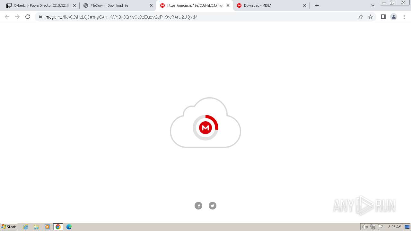Switch to the Download - MEGA tab
This screenshot has height=231, width=411.
point(271,5)
